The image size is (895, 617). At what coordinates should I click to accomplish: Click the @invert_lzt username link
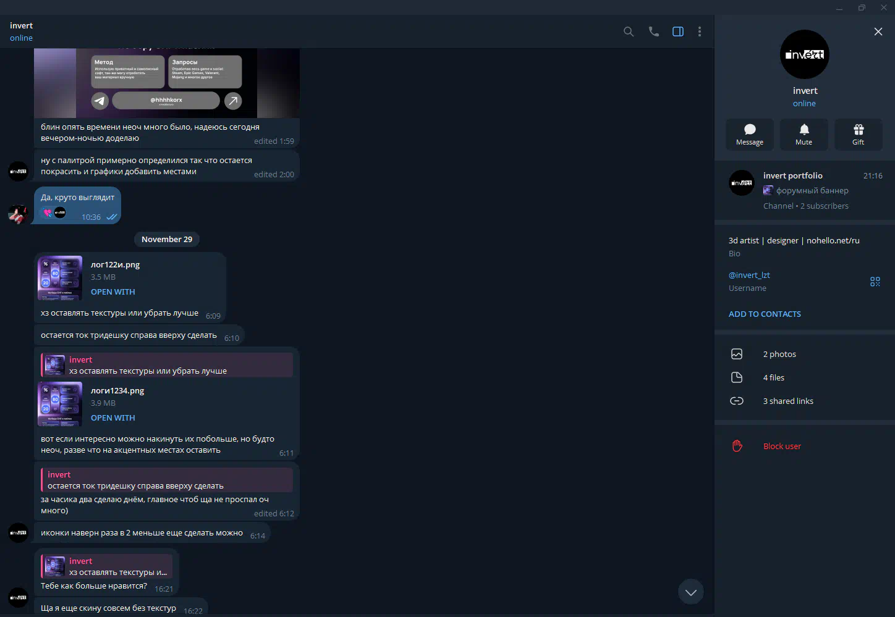click(749, 275)
